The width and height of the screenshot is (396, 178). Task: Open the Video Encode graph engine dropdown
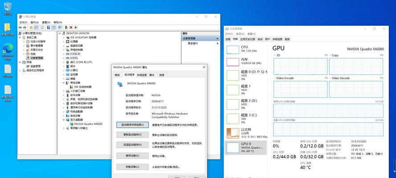coord(275,78)
